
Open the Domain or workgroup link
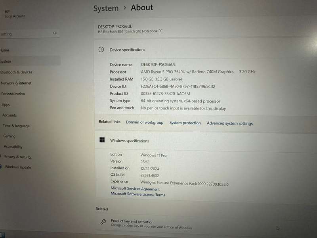tap(145, 123)
